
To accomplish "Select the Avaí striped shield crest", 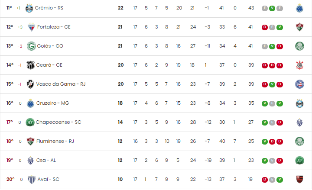I will click(32, 180).
